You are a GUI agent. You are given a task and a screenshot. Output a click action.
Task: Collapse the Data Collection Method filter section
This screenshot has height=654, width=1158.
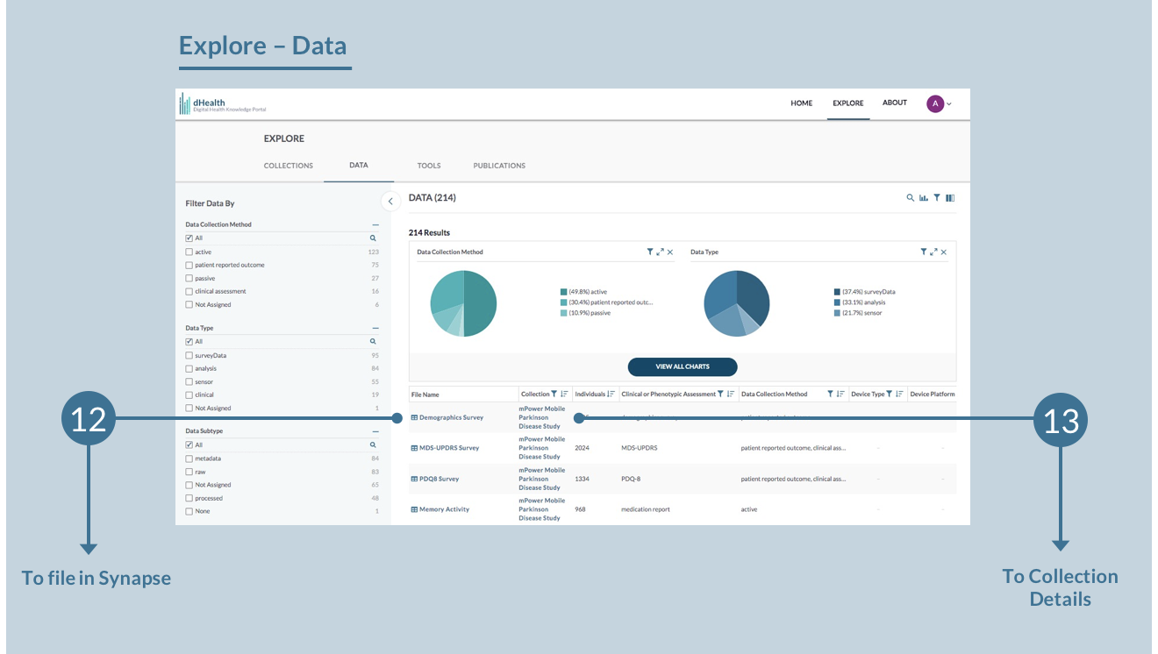coord(375,224)
